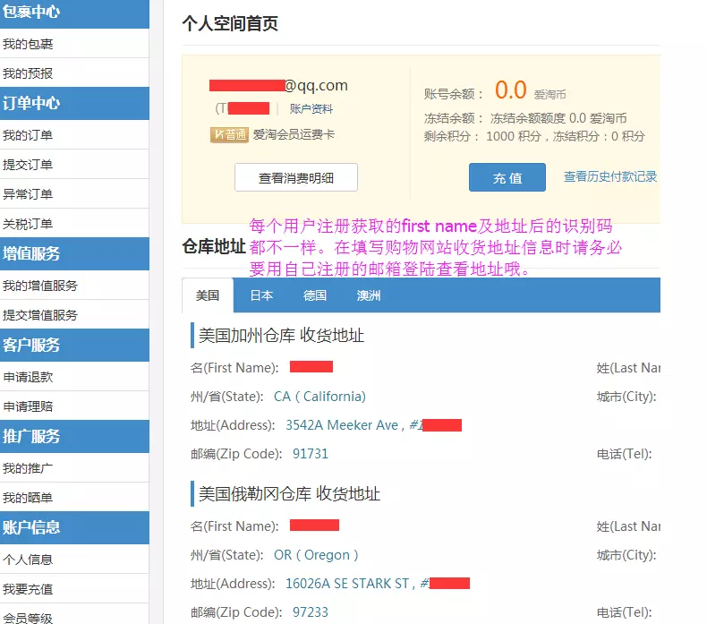Click the OR ( Oregon ) state value

point(316,554)
